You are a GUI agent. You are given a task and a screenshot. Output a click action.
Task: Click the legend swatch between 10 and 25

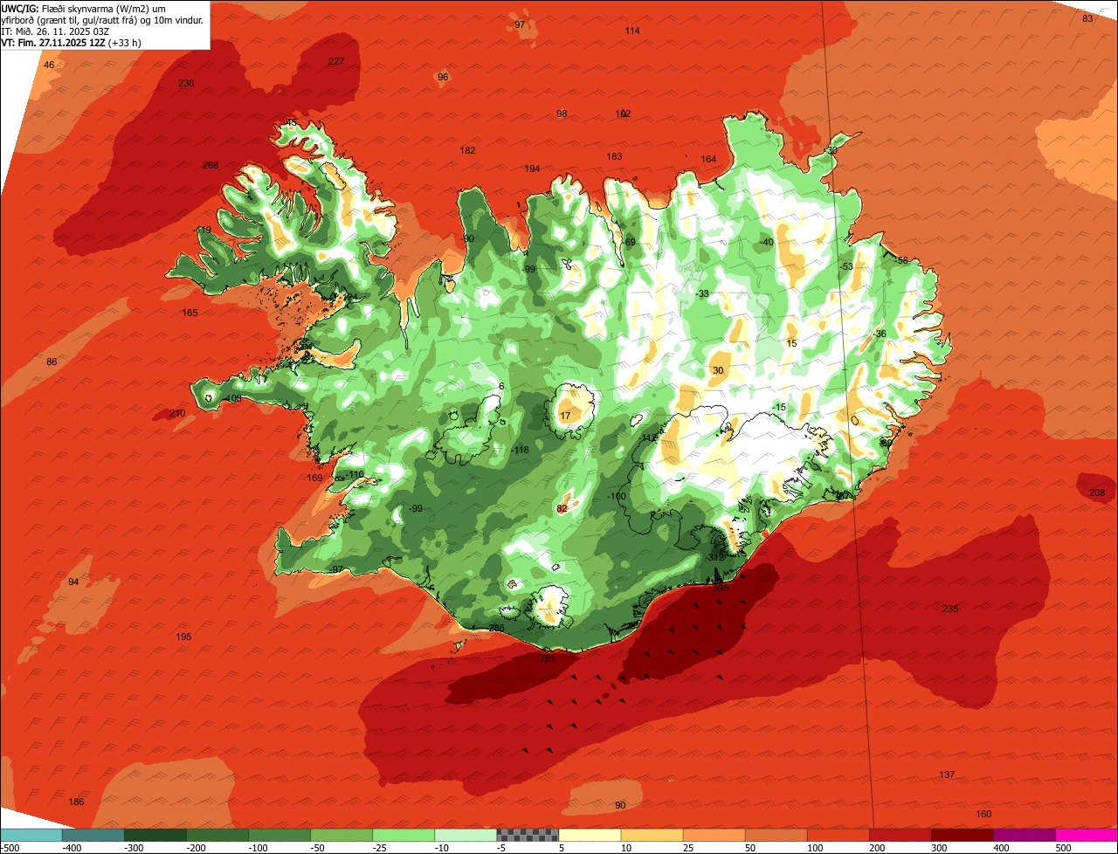651,835
